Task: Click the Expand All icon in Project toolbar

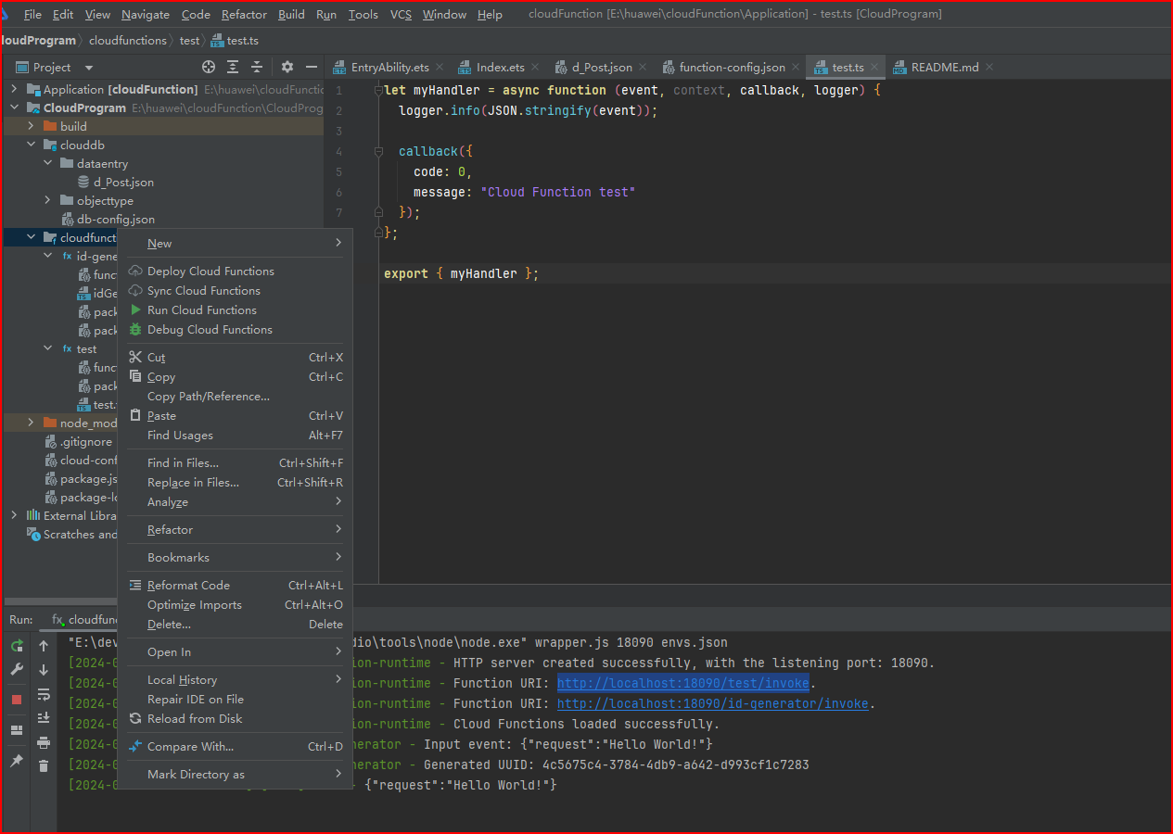Action: click(x=233, y=67)
